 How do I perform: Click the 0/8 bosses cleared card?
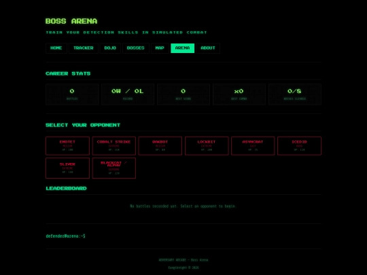point(295,94)
